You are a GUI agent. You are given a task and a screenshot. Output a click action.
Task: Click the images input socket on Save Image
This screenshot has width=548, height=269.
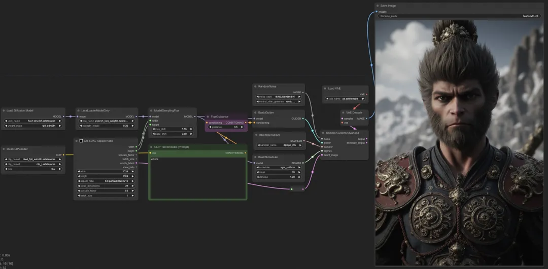376,12
